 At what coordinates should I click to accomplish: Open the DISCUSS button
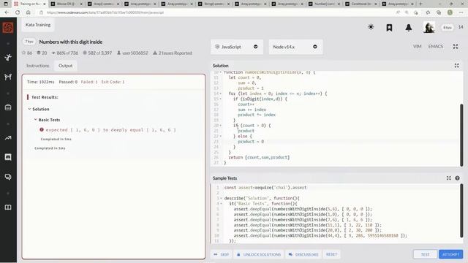303,254
